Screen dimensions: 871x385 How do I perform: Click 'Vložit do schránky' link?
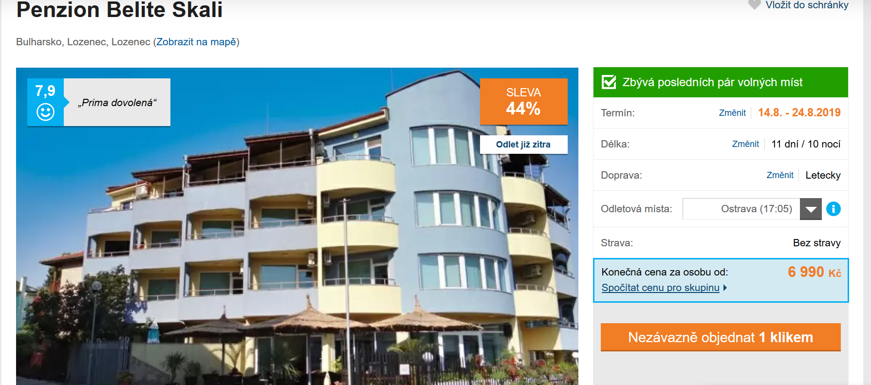point(807,5)
